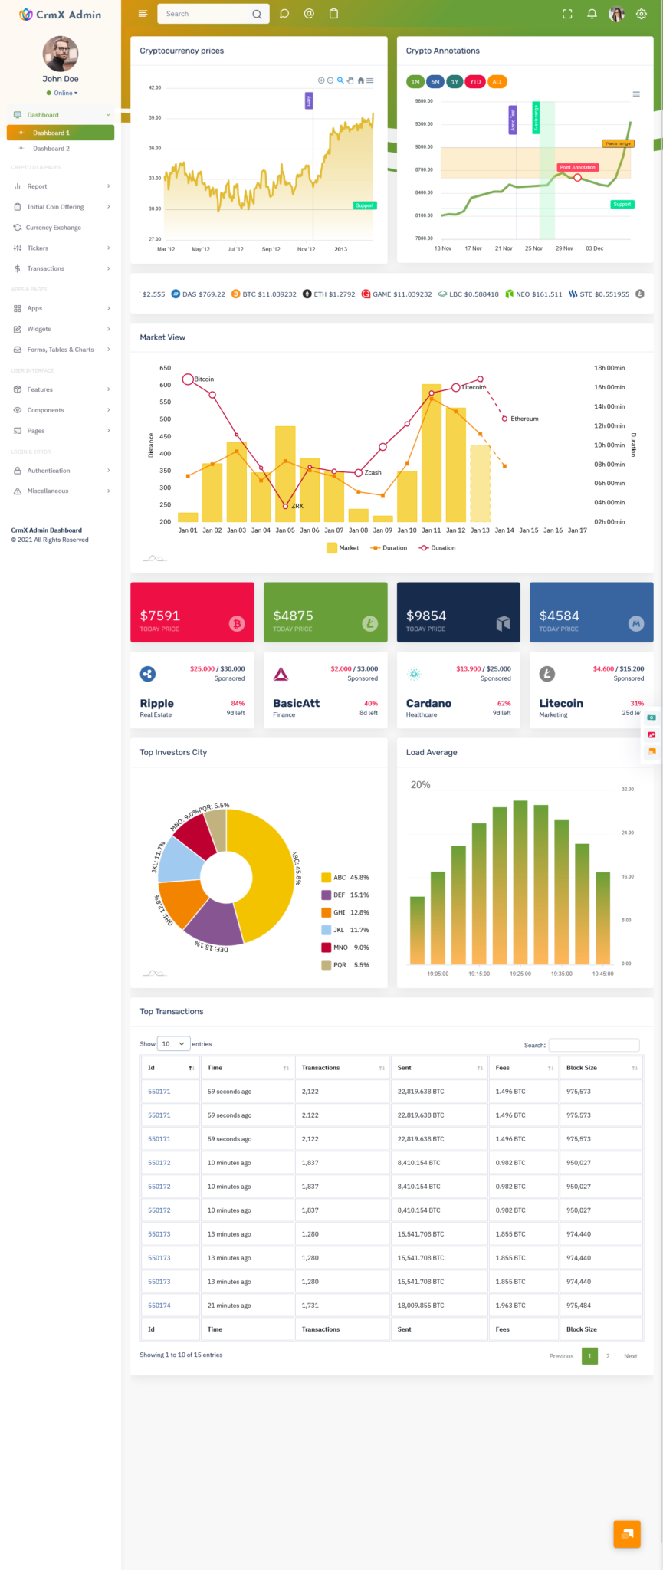Toggle fullscreen mode icon

[567, 14]
